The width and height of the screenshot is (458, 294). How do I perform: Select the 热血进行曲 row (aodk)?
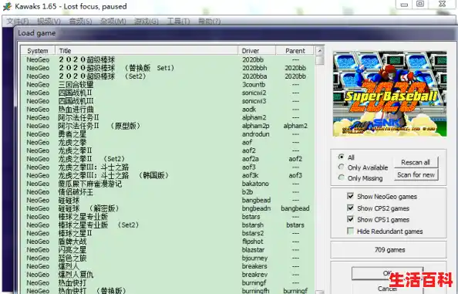point(168,110)
